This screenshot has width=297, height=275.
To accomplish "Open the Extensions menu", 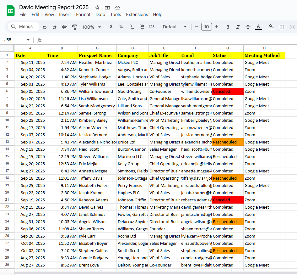I will coord(137,14).
